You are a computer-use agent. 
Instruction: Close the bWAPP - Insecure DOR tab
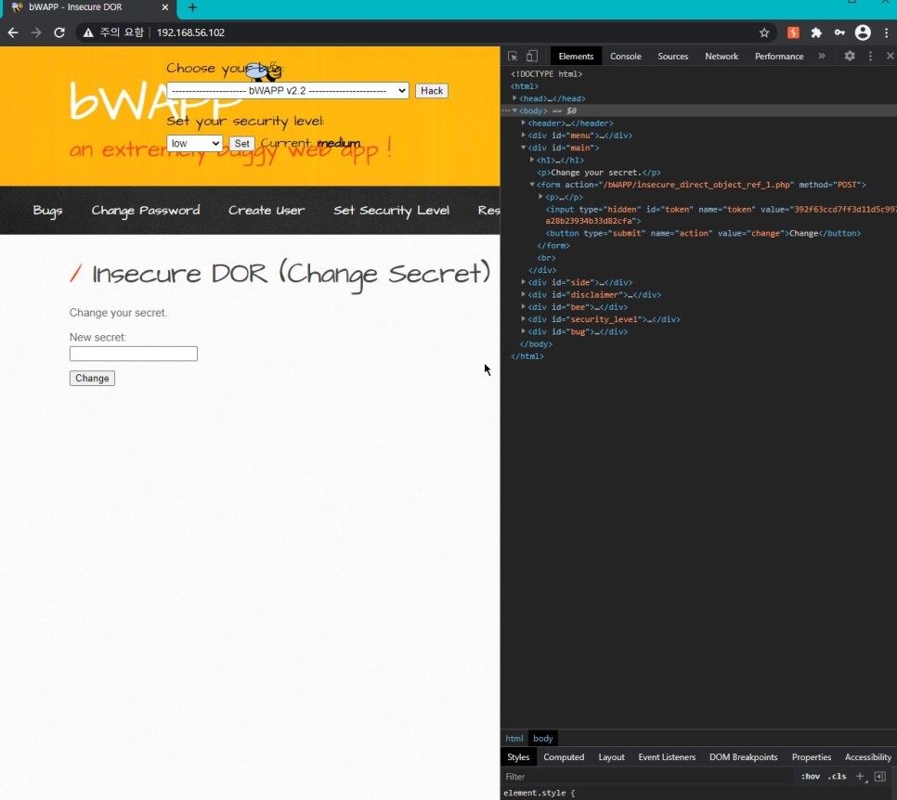tap(164, 7)
